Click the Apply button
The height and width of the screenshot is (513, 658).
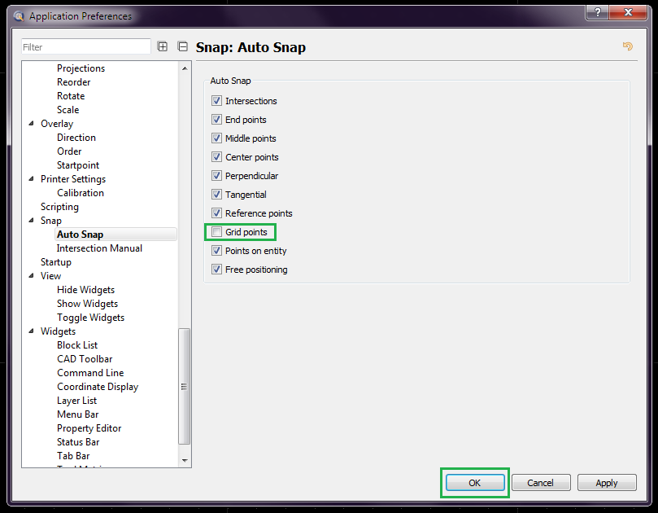pos(606,483)
